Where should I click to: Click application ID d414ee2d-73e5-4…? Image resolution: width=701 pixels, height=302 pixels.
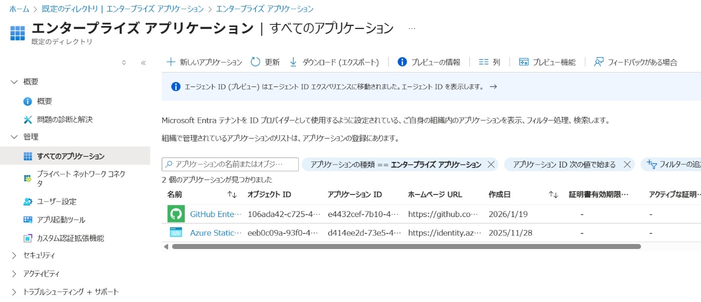pos(364,232)
